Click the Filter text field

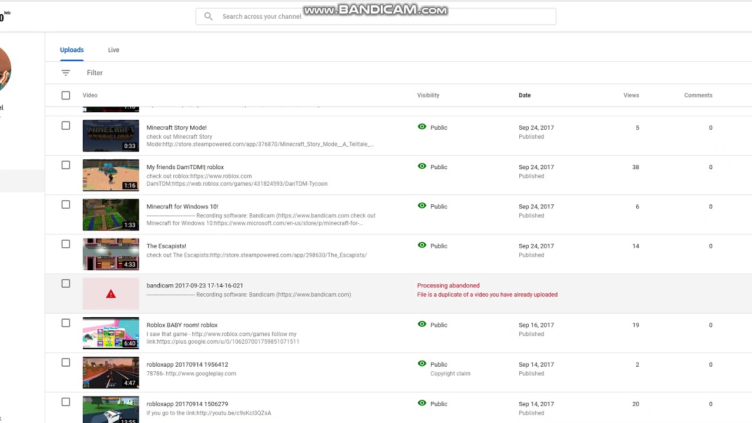(x=95, y=73)
